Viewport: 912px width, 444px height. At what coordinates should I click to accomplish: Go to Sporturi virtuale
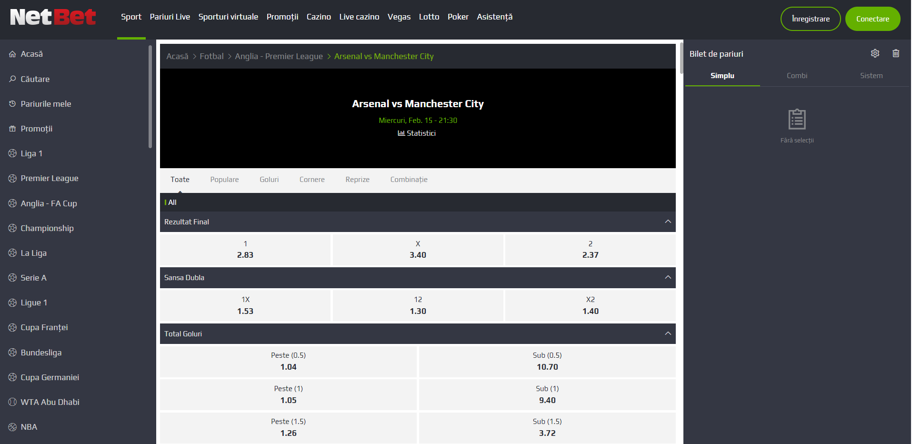(x=228, y=17)
